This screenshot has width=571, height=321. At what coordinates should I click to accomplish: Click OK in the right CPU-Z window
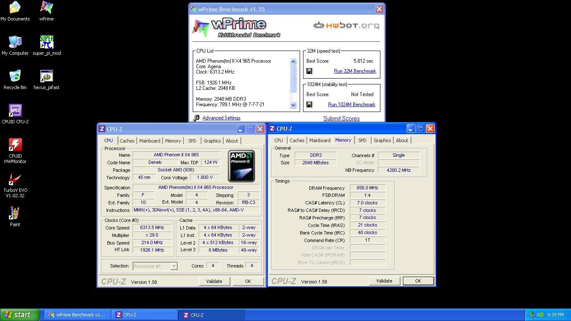418,281
